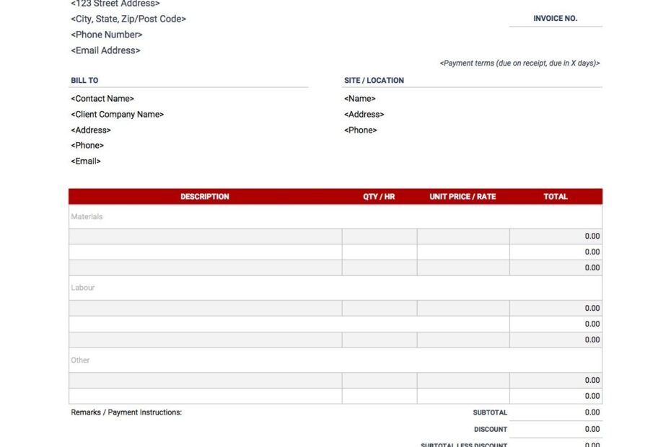Screen dimensions: 671x447
Task: Click the Remarks / Payment Instructions label
Action: pyautogui.click(x=126, y=412)
